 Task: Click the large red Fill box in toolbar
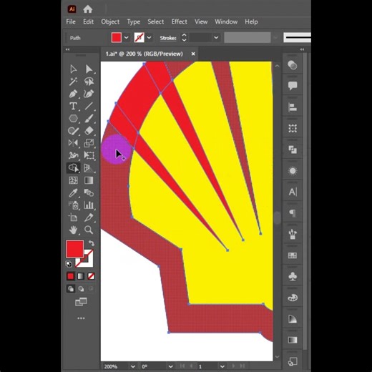tap(74, 249)
